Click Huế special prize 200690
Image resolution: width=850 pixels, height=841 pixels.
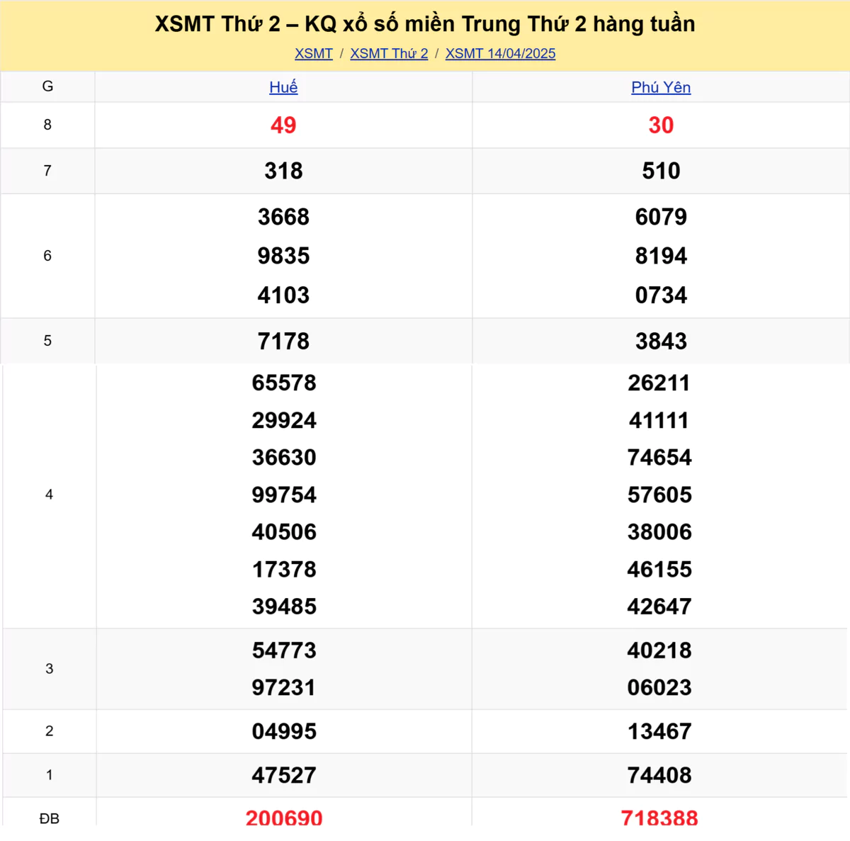(284, 818)
